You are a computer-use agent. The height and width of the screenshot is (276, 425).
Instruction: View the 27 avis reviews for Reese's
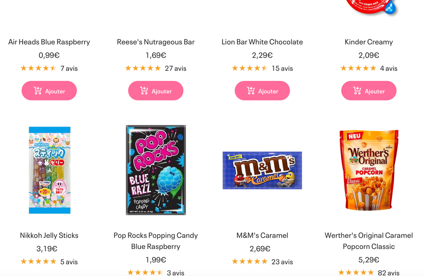176,68
